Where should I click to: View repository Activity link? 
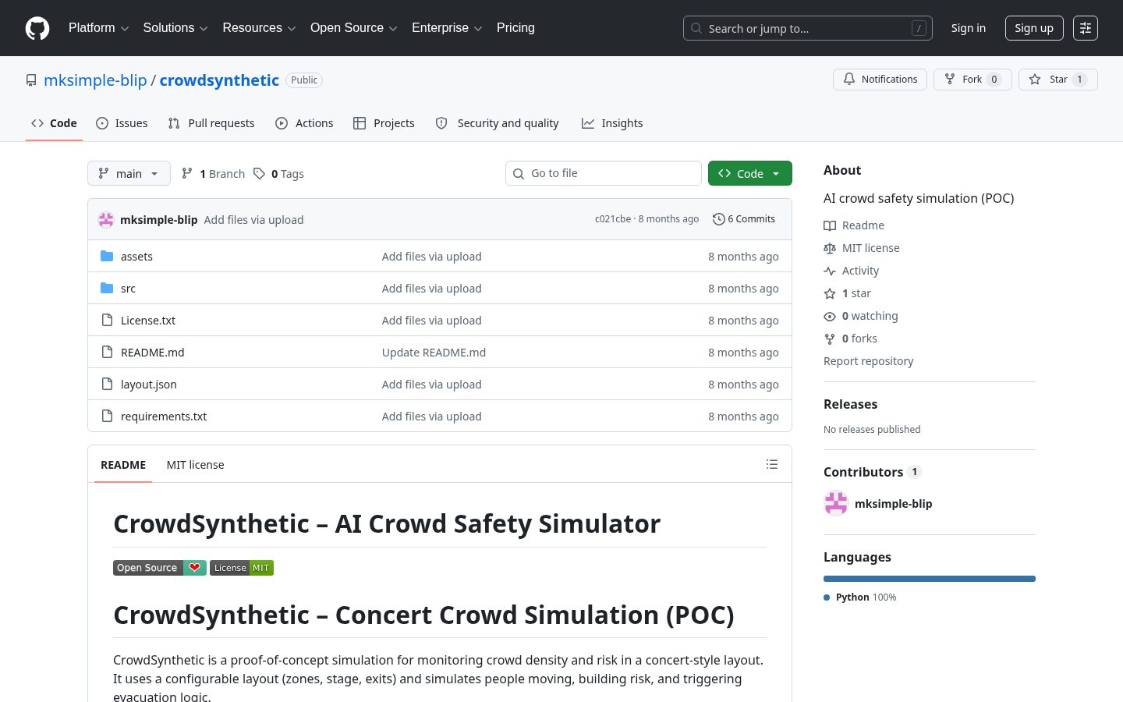coord(852,271)
